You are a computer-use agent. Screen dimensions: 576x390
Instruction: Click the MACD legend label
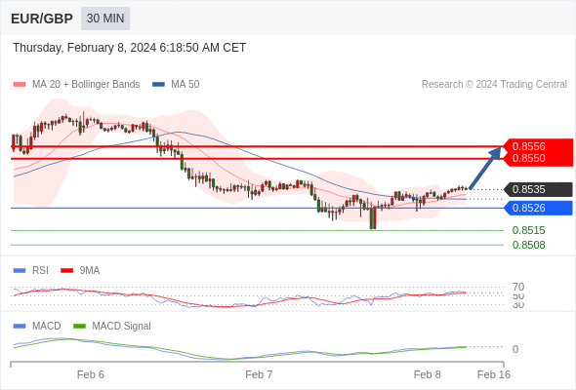pyautogui.click(x=46, y=327)
